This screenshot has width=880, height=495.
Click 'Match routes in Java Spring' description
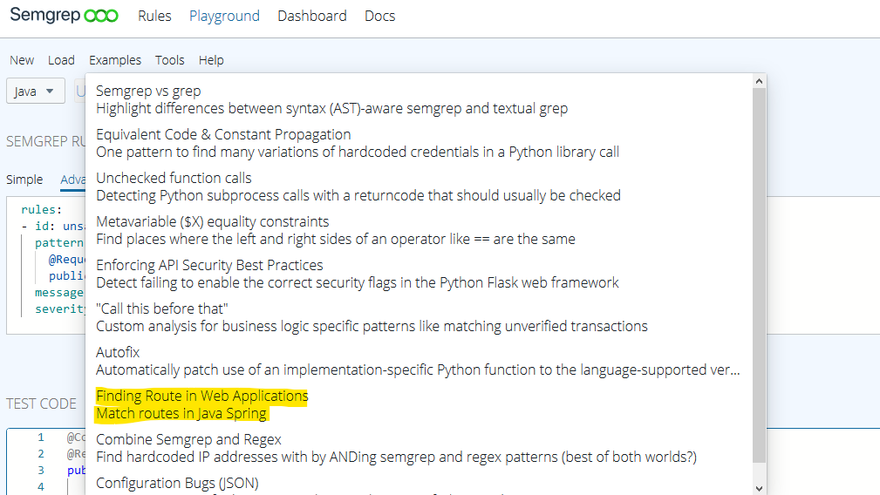pos(181,414)
